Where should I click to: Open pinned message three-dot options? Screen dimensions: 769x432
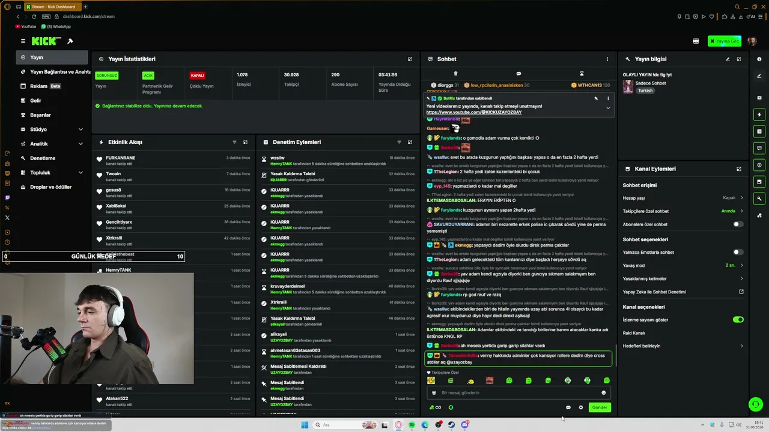point(608,98)
